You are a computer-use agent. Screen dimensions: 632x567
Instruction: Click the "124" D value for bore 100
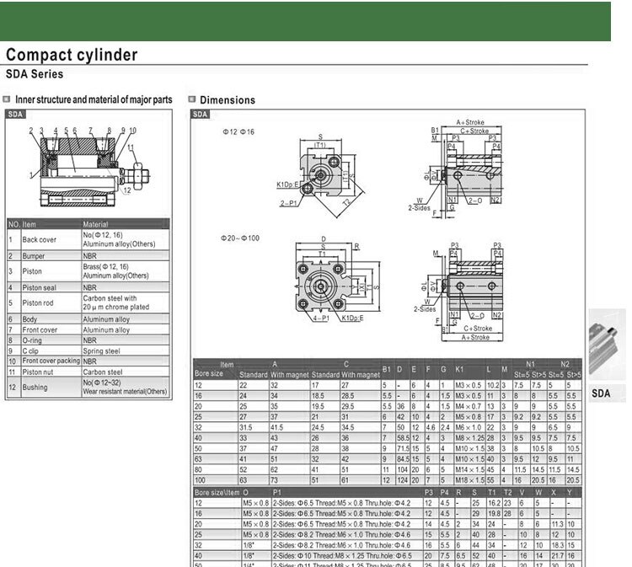[x=402, y=480]
